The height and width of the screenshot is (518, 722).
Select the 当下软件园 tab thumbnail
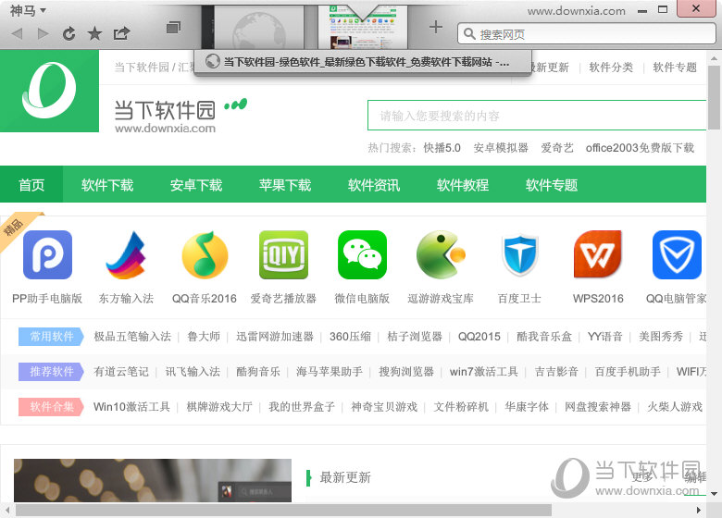click(x=363, y=29)
